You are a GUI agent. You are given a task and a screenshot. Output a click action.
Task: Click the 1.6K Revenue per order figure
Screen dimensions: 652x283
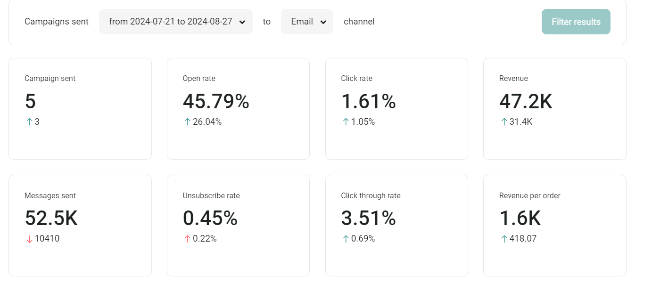coord(520,218)
